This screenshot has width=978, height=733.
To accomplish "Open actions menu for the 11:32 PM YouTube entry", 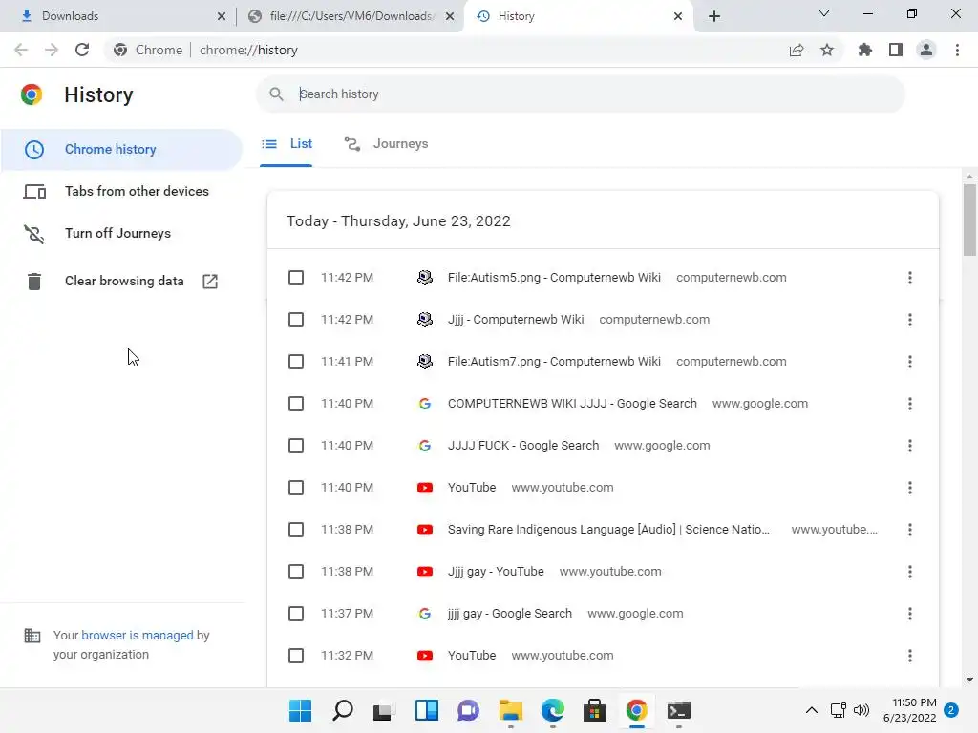I will click(x=910, y=656).
